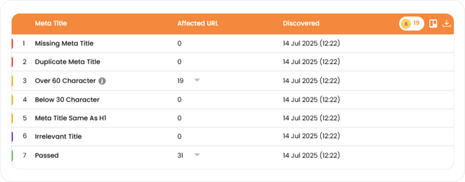The height and width of the screenshot is (182, 465).
Task: Click the download icon in header
Action: [x=447, y=23]
